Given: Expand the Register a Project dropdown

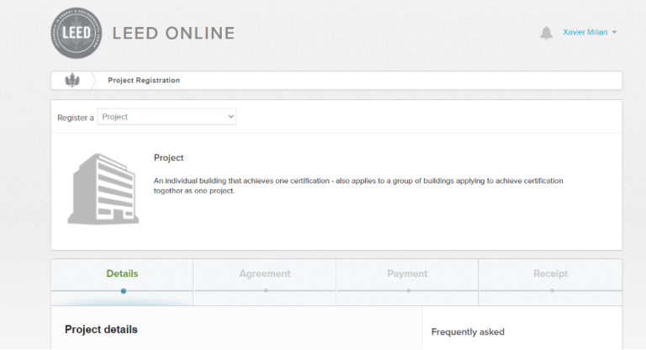Looking at the screenshot, I should 167,117.
